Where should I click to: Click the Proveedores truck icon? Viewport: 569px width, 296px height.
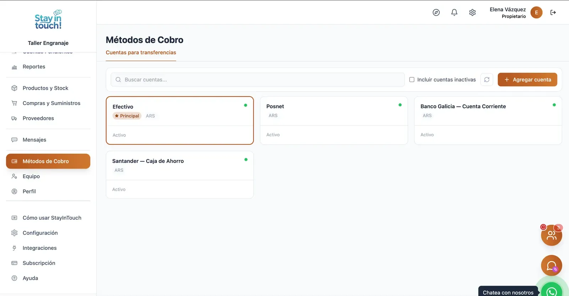click(x=14, y=118)
